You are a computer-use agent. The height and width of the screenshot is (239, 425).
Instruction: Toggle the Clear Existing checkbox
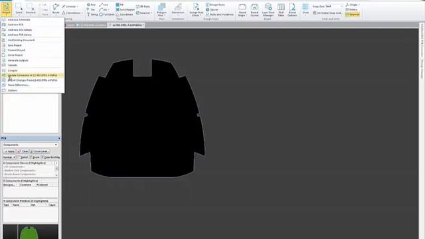[50, 157]
